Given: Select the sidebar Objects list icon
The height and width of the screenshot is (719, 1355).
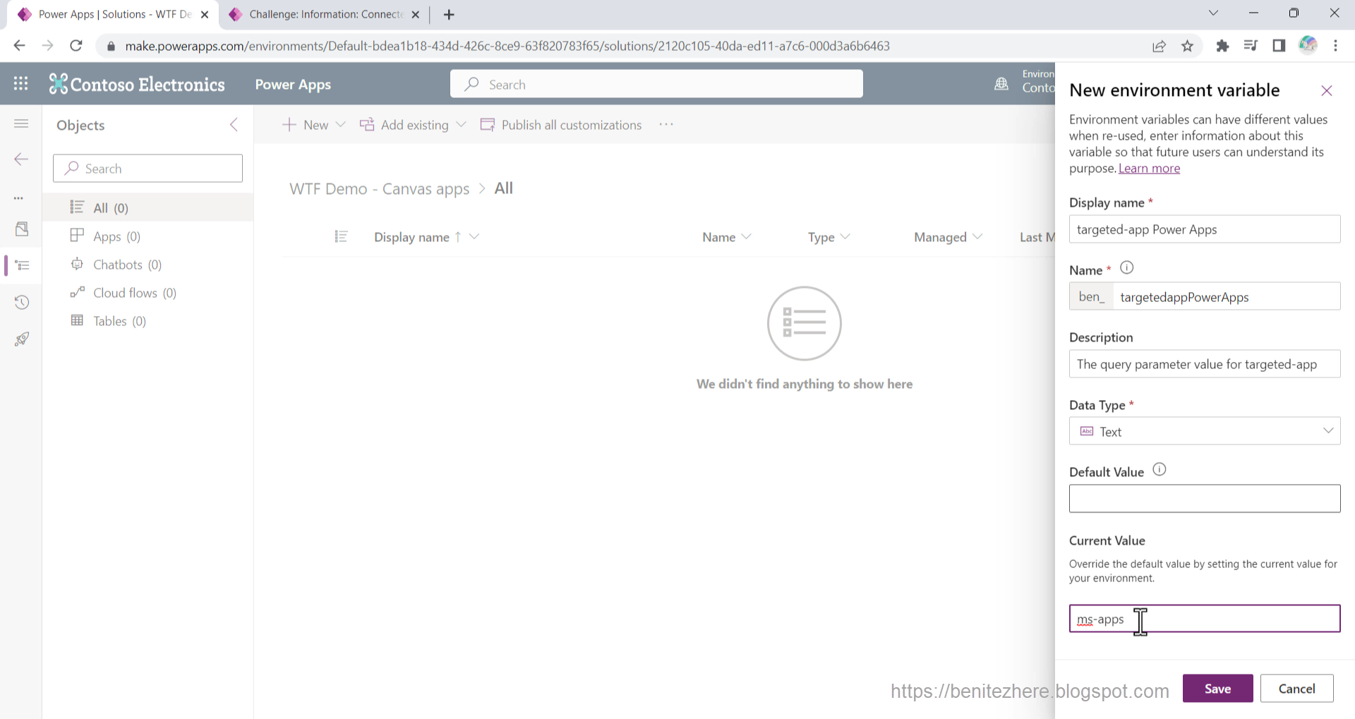Looking at the screenshot, I should tap(23, 265).
